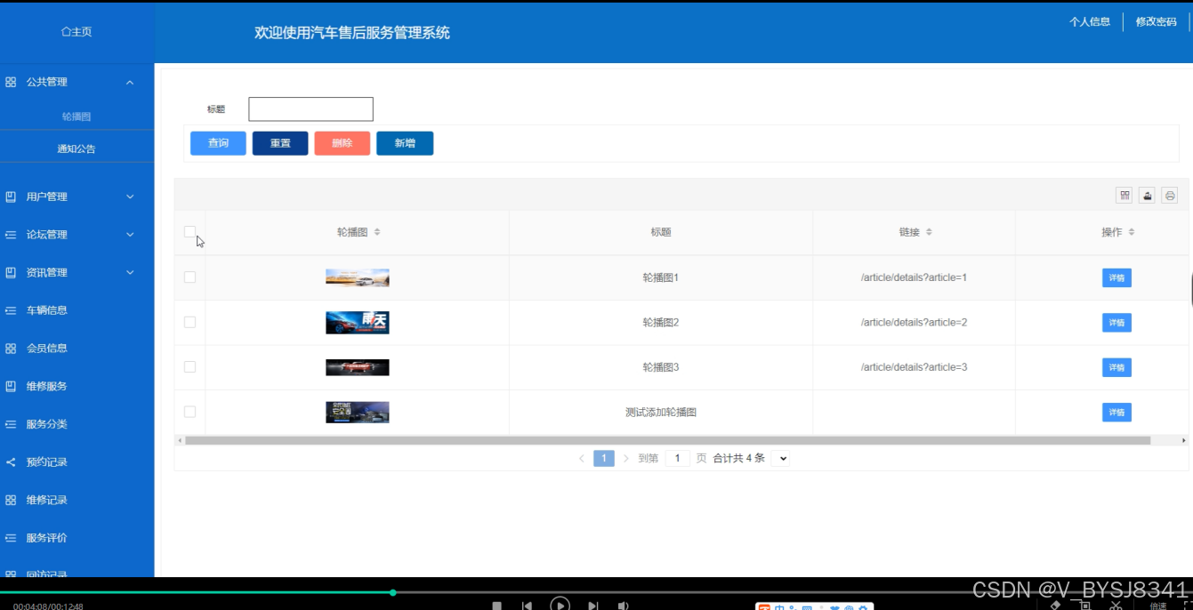Screen dimensions: 1193x610
Task: Click the 轮播图1 thumbnail image
Action: 358,278
